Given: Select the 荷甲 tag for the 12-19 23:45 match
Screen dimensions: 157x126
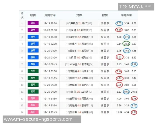Looking at the screenshot, I should [33, 112].
